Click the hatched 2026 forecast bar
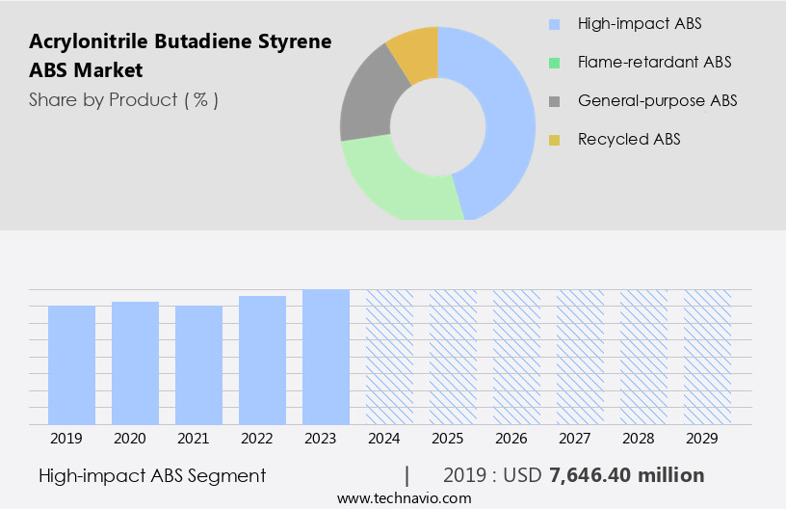The height and width of the screenshot is (509, 786). (x=516, y=357)
